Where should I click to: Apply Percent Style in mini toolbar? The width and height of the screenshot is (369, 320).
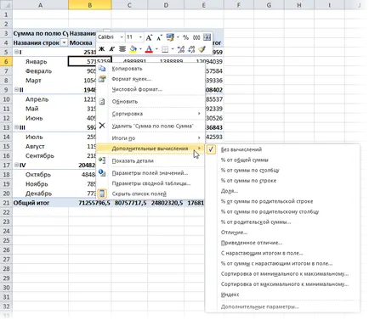[x=186, y=37]
